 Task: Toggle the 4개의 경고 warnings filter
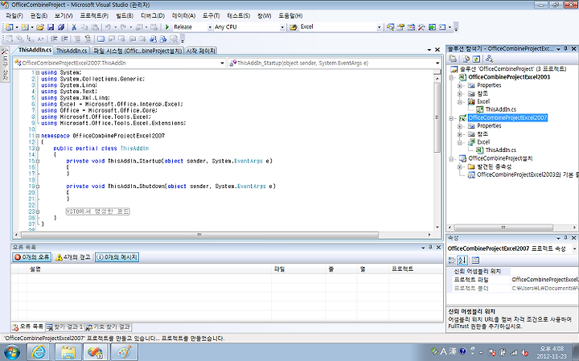click(x=72, y=257)
